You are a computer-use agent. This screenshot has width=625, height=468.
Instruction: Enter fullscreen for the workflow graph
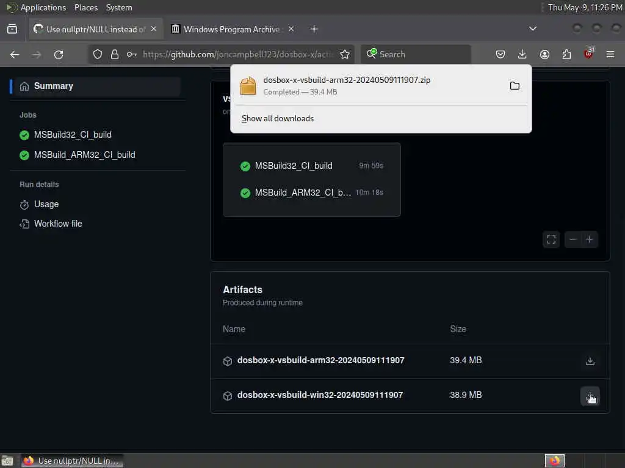pos(551,239)
